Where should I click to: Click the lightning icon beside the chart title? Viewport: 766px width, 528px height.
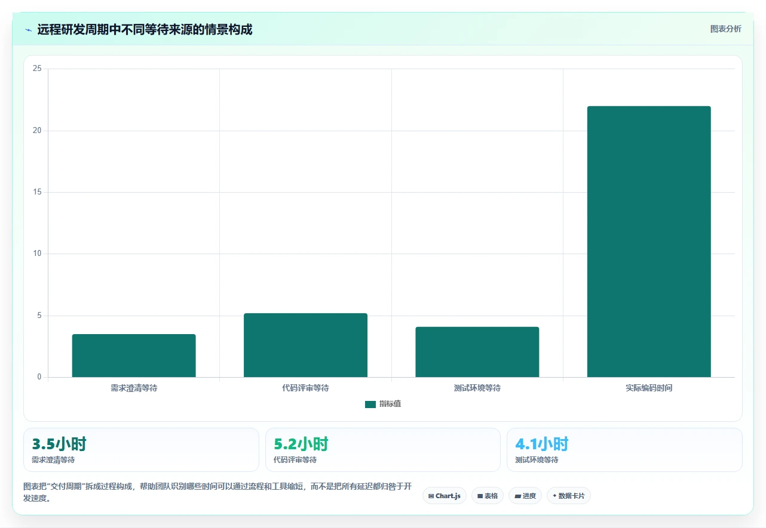pyautogui.click(x=28, y=30)
